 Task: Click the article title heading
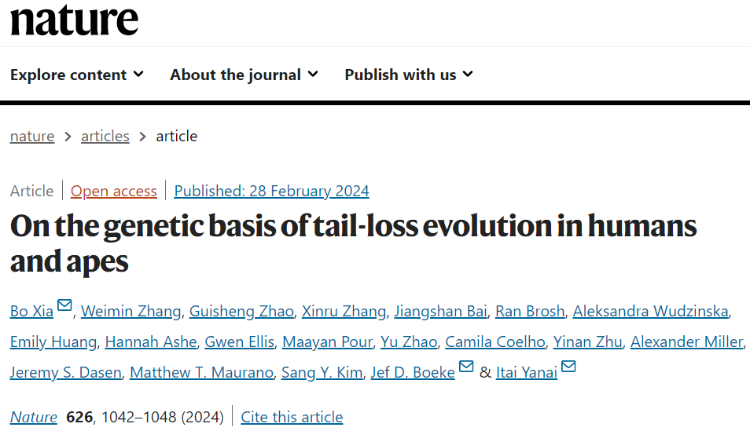pyautogui.click(x=353, y=243)
